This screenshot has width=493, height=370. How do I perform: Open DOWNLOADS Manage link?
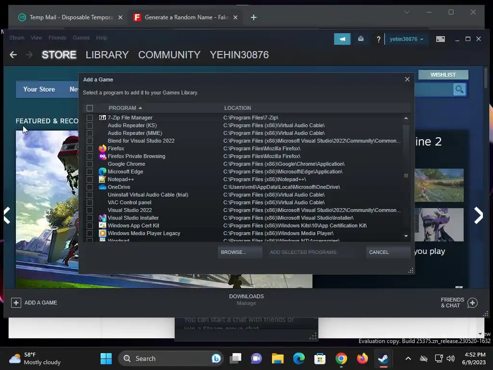(246, 304)
